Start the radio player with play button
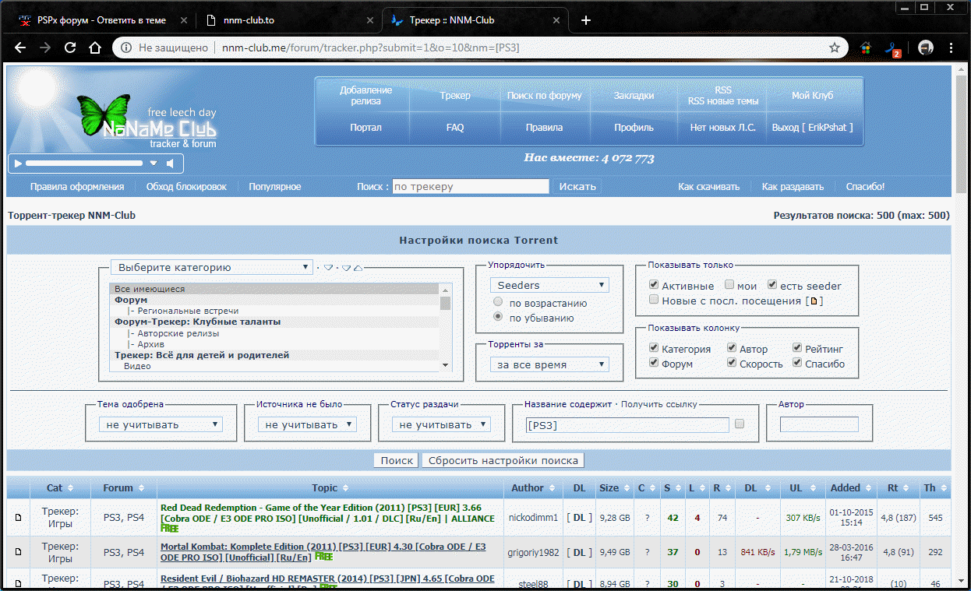The width and height of the screenshot is (971, 591). pos(19,164)
